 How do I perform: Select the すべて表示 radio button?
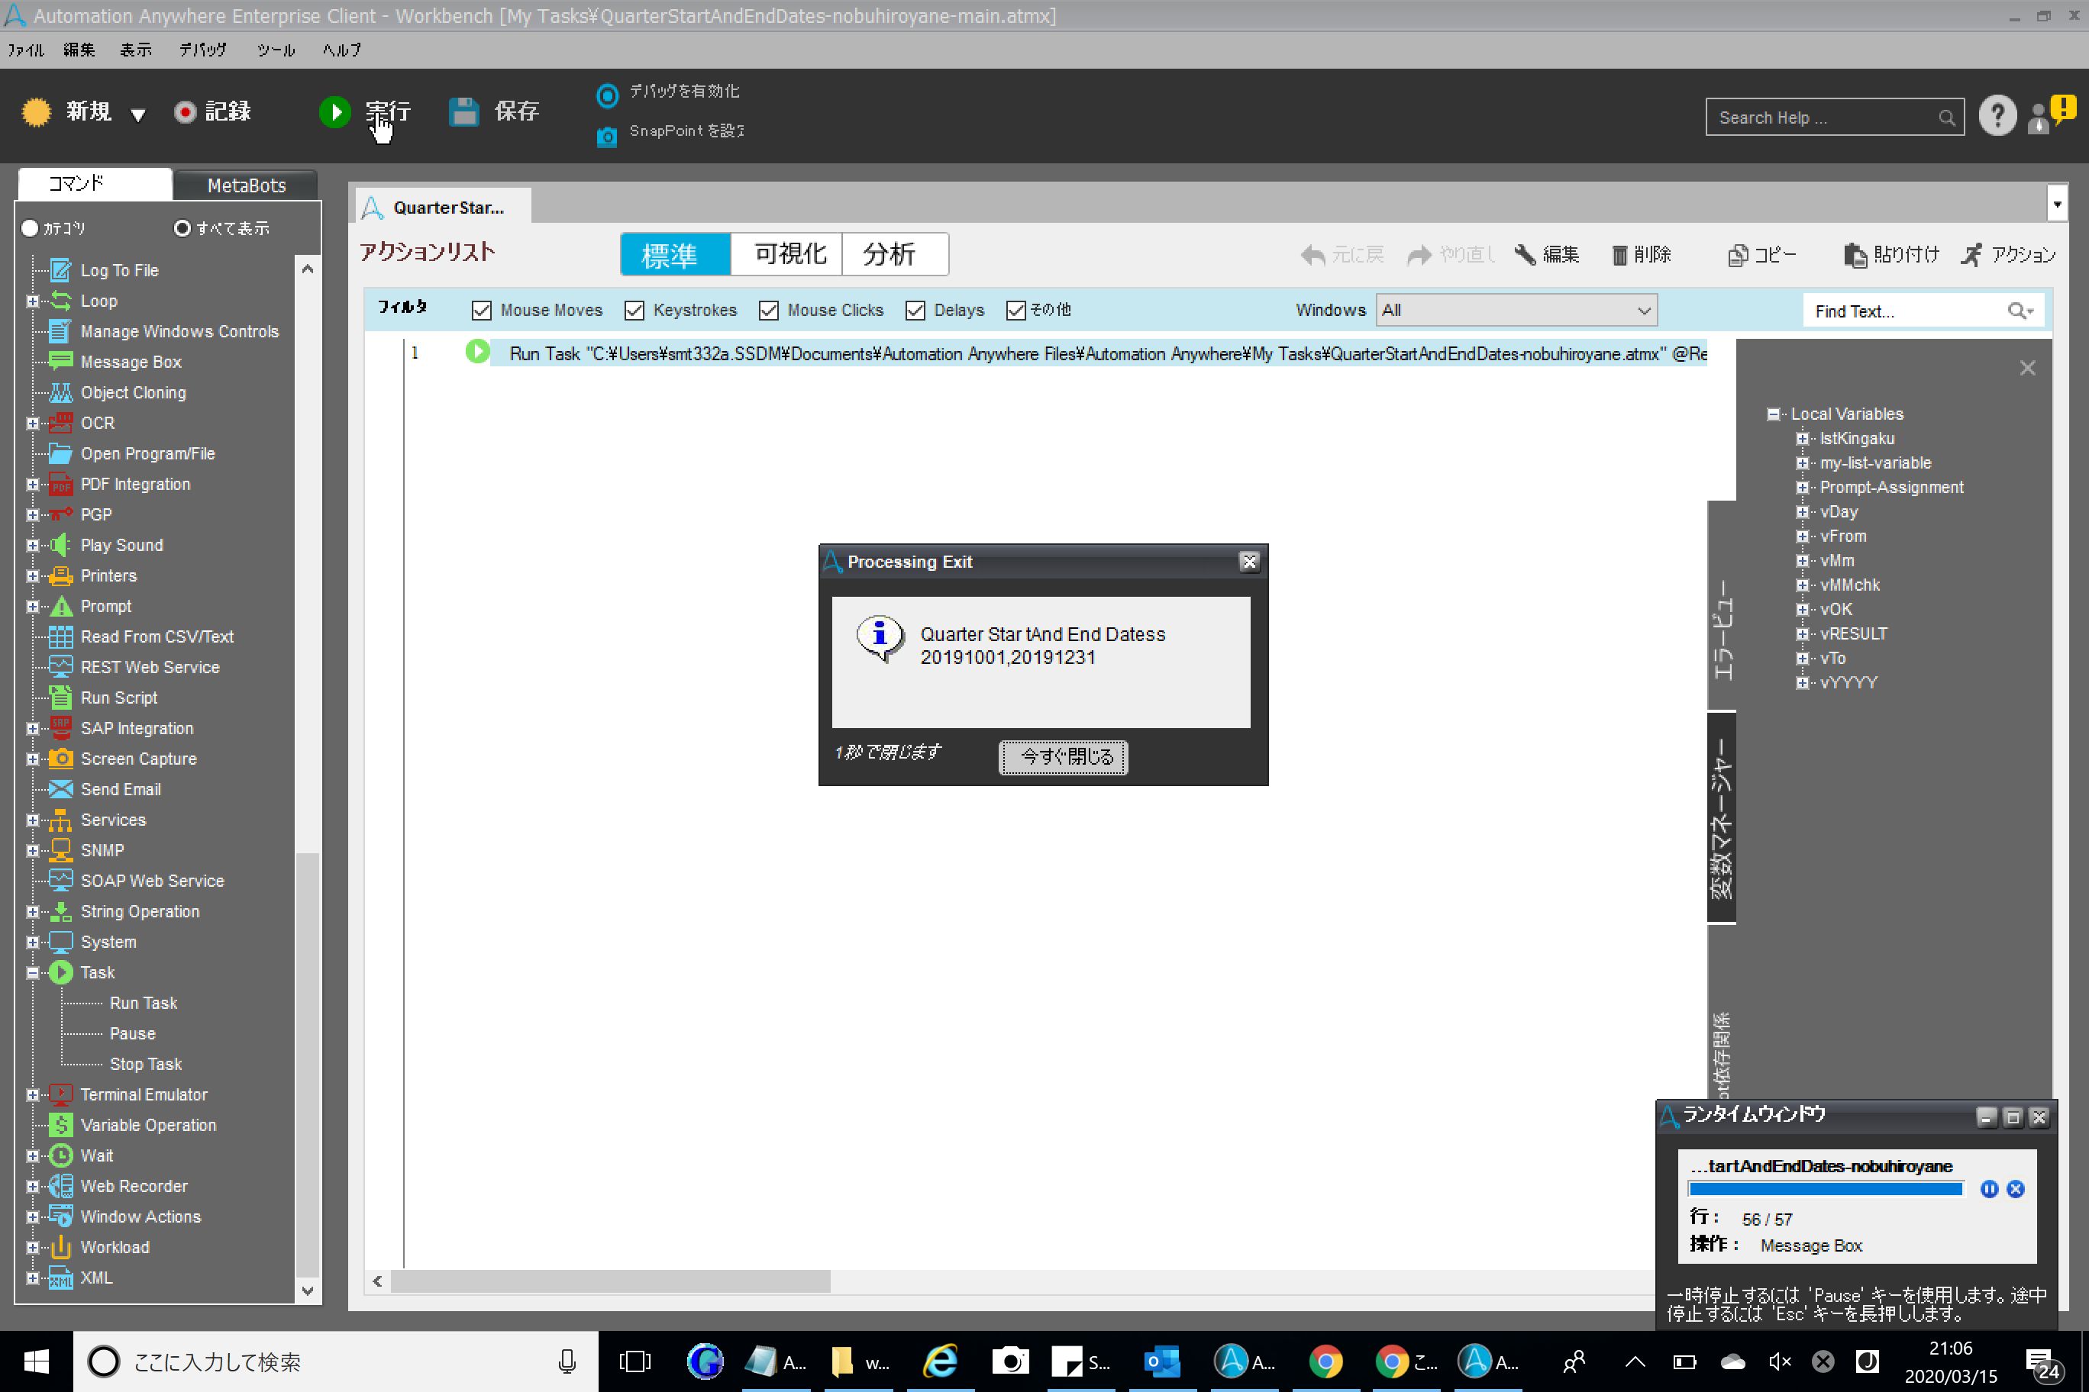(x=182, y=229)
